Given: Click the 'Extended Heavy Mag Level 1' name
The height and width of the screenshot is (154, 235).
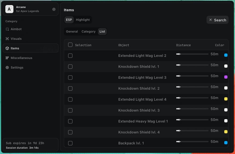Looking at the screenshot, I should 143,121.
